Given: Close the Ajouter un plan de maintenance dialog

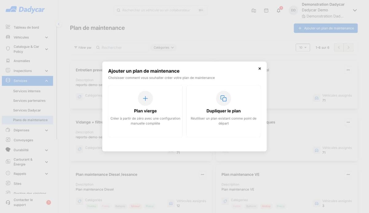Looking at the screenshot, I should tap(260, 69).
